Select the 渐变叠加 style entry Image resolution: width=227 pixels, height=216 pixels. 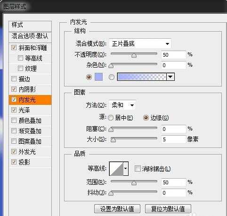pyautogui.click(x=30, y=131)
